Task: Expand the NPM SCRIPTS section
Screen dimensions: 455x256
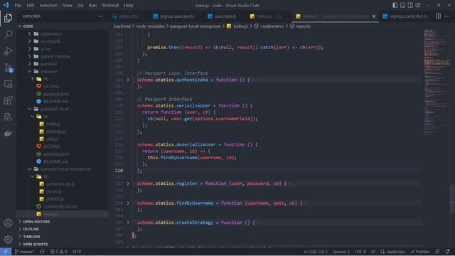Action: (36, 245)
